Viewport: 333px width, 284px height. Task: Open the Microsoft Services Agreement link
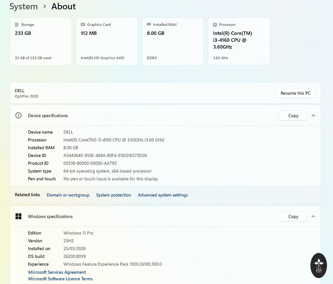click(x=57, y=272)
